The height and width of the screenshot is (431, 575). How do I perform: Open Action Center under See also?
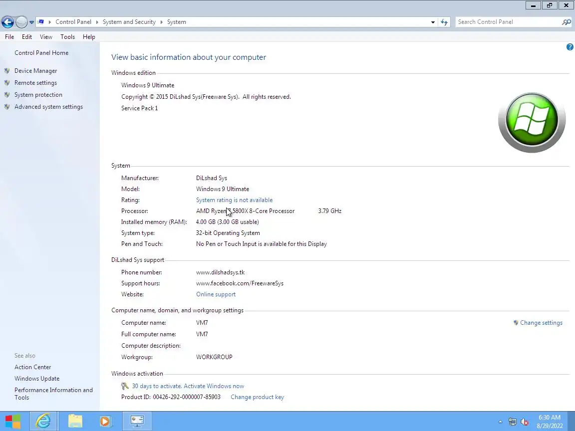[x=32, y=367]
